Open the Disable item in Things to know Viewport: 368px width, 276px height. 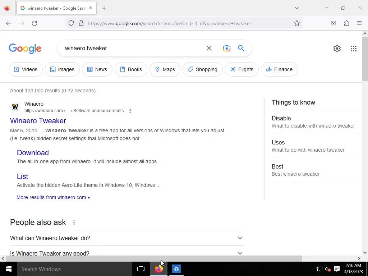[x=317, y=122]
